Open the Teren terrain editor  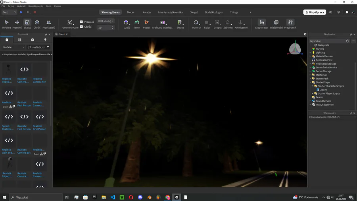(136, 24)
